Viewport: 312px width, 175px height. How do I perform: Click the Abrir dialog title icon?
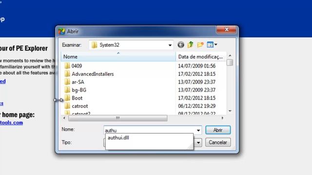pyautogui.click(x=61, y=31)
